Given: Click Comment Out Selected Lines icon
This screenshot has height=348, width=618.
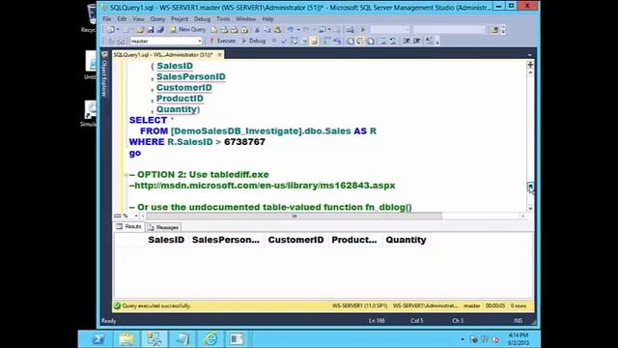Looking at the screenshot, I should tap(383, 41).
